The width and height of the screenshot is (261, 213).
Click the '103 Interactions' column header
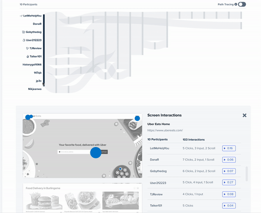(194, 140)
